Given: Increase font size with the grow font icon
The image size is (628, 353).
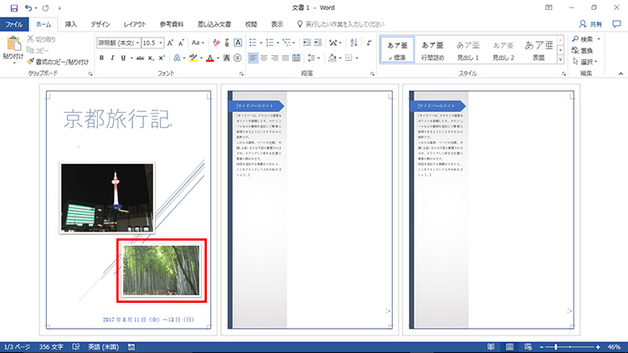Looking at the screenshot, I should (x=171, y=43).
